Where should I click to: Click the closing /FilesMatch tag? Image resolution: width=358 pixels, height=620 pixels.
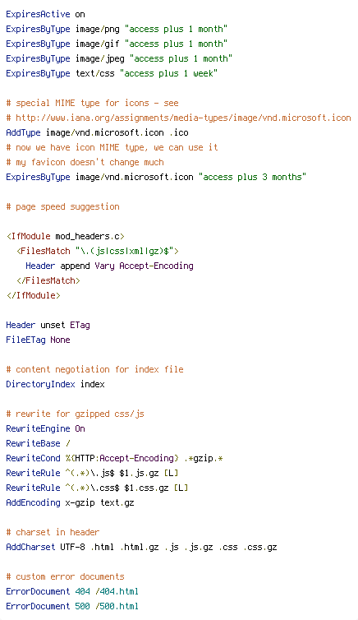click(48, 280)
